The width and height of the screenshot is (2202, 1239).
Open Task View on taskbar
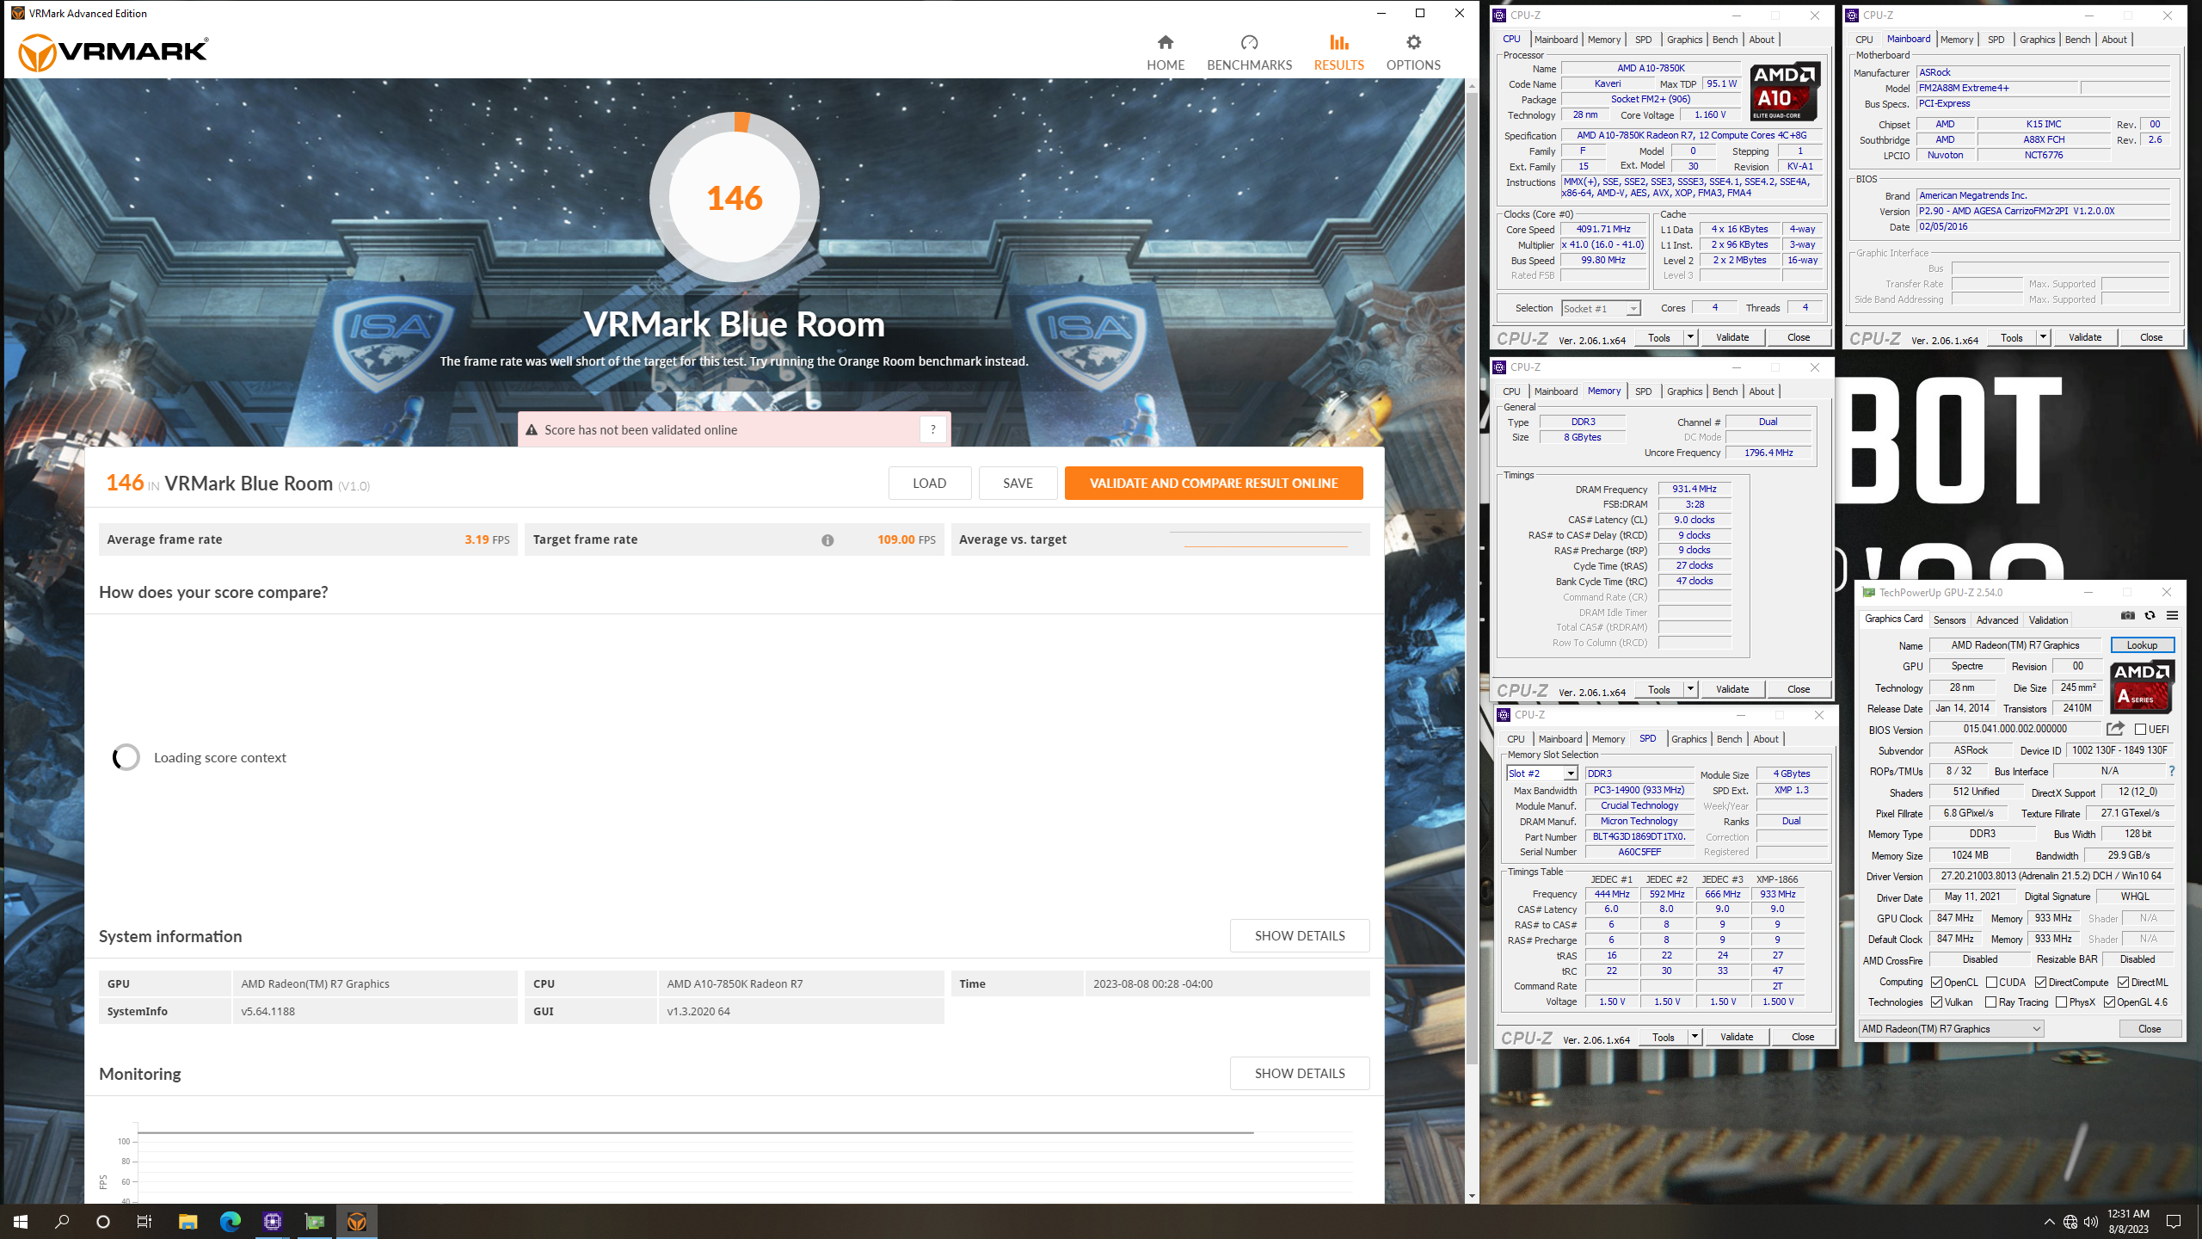(145, 1221)
